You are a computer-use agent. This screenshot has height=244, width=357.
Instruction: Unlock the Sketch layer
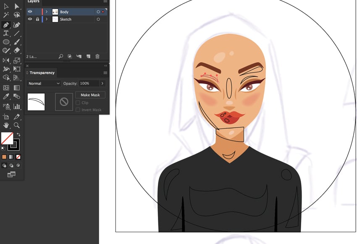coord(38,19)
